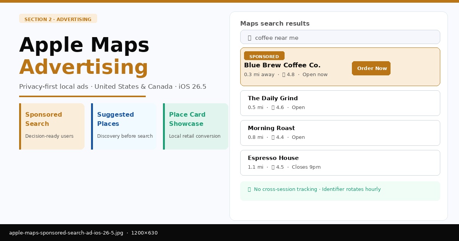
Task: Click the star rating icon for The Daily Grind
Action: 273,107
